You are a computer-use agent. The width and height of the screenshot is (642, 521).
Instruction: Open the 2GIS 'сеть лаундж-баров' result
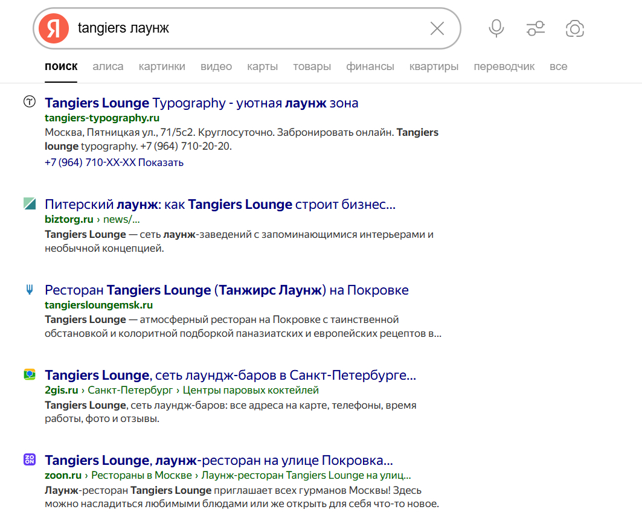click(x=230, y=376)
